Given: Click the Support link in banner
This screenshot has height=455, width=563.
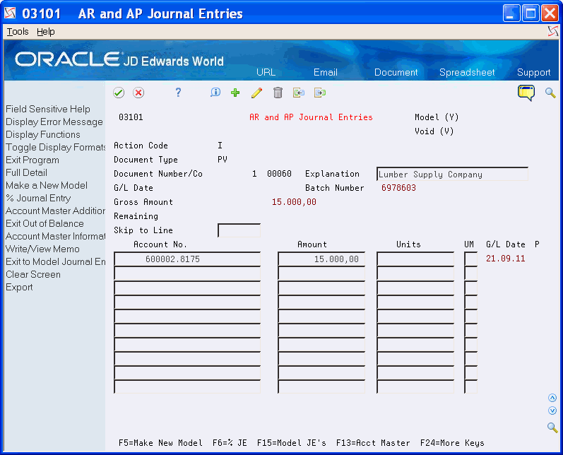Looking at the screenshot, I should click(x=533, y=72).
